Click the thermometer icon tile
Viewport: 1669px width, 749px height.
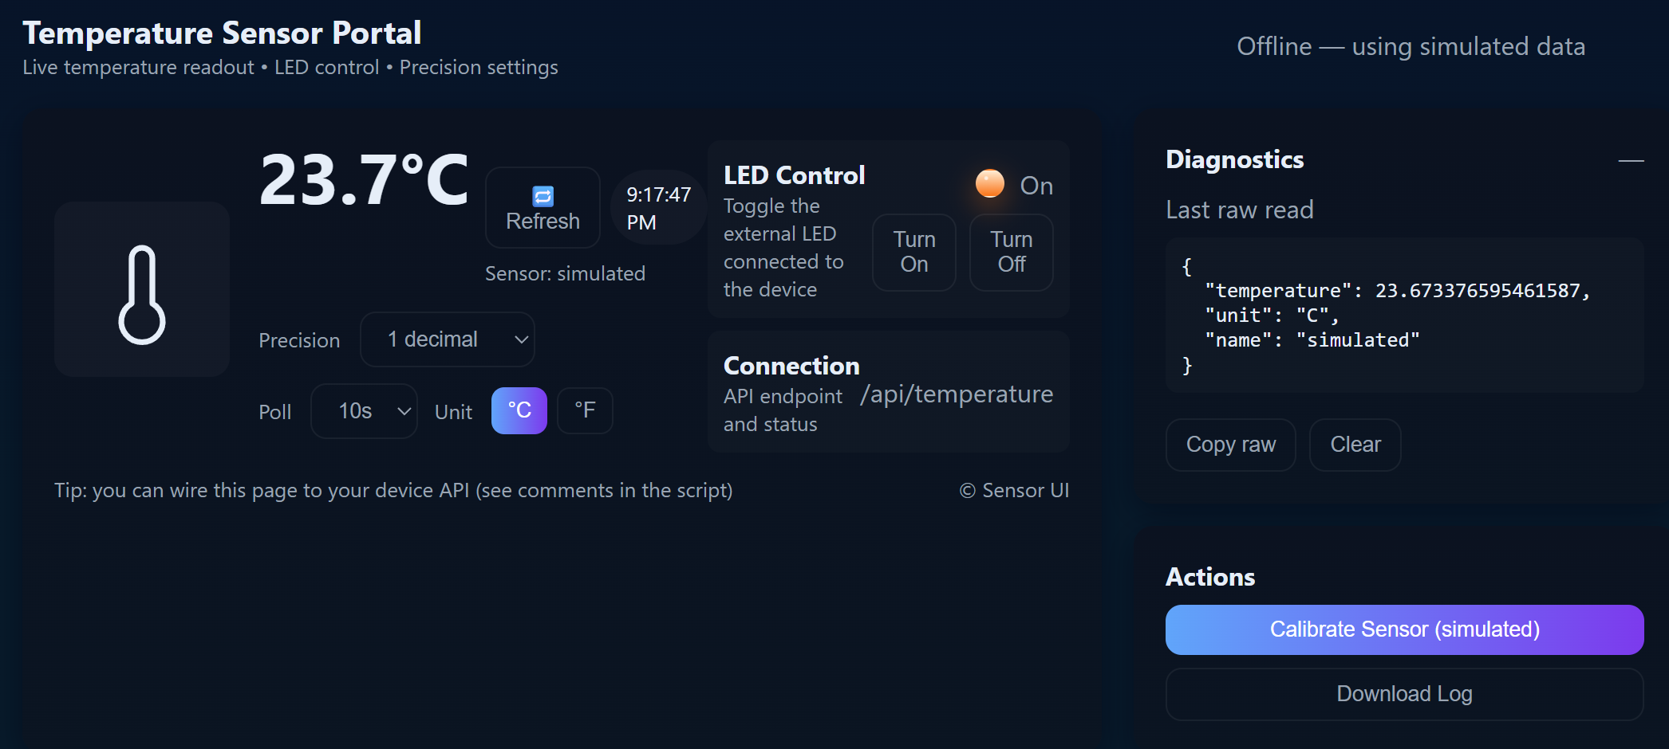point(142,289)
